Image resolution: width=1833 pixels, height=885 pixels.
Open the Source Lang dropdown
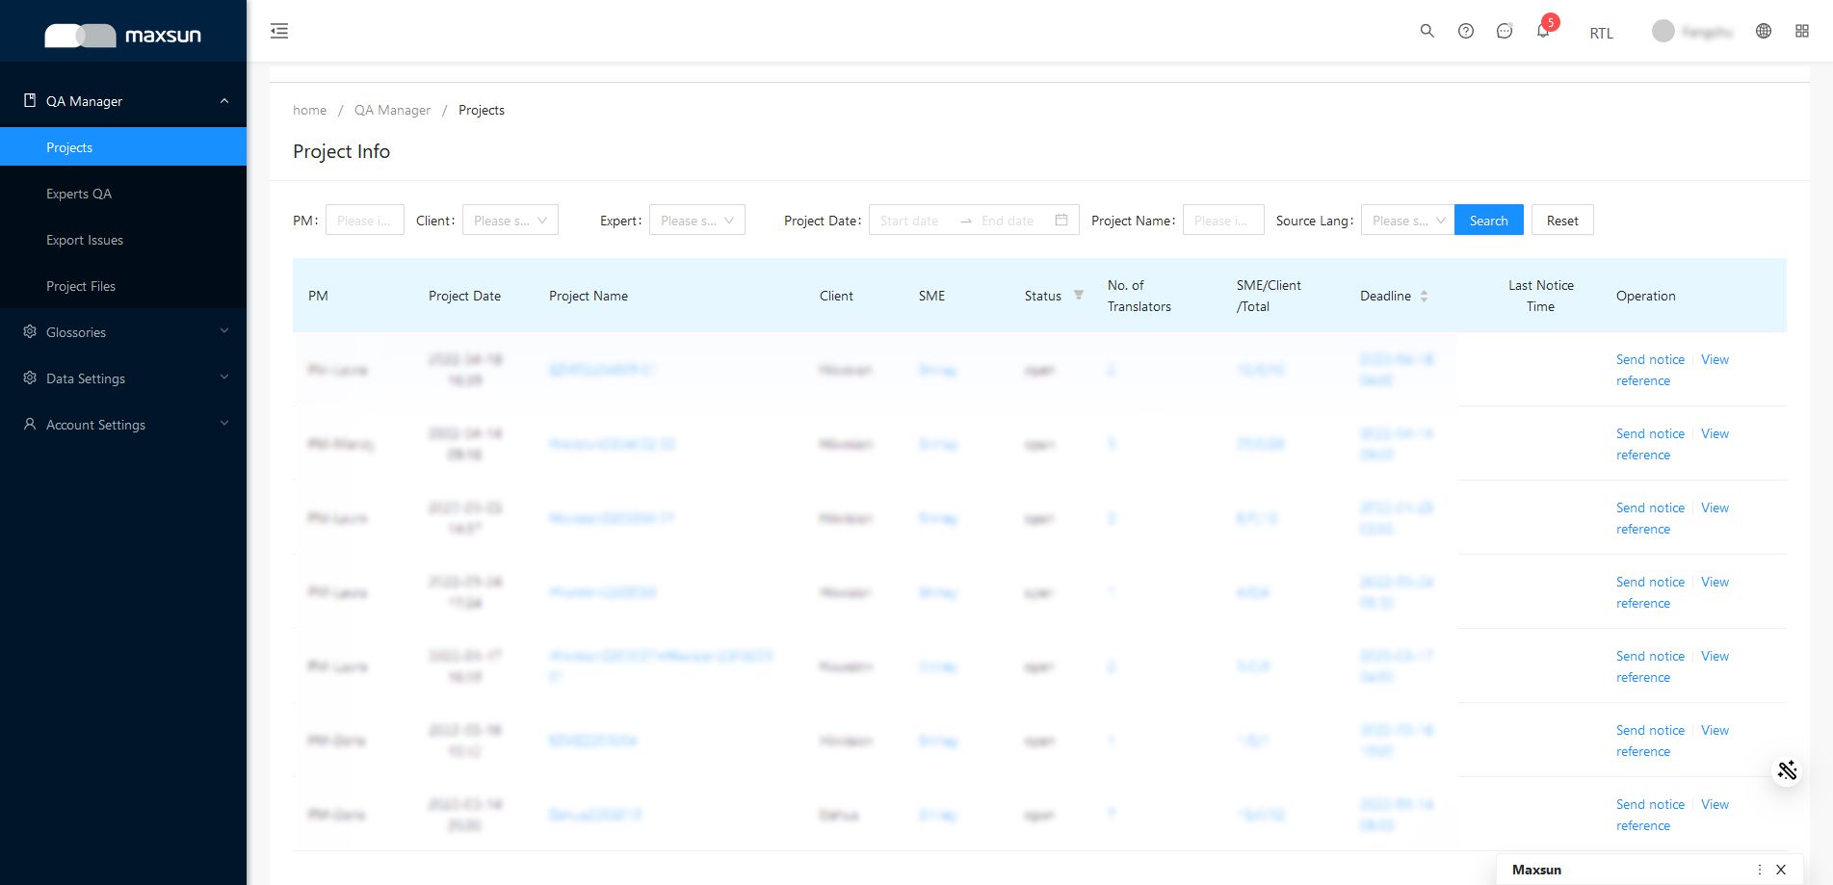(1406, 221)
